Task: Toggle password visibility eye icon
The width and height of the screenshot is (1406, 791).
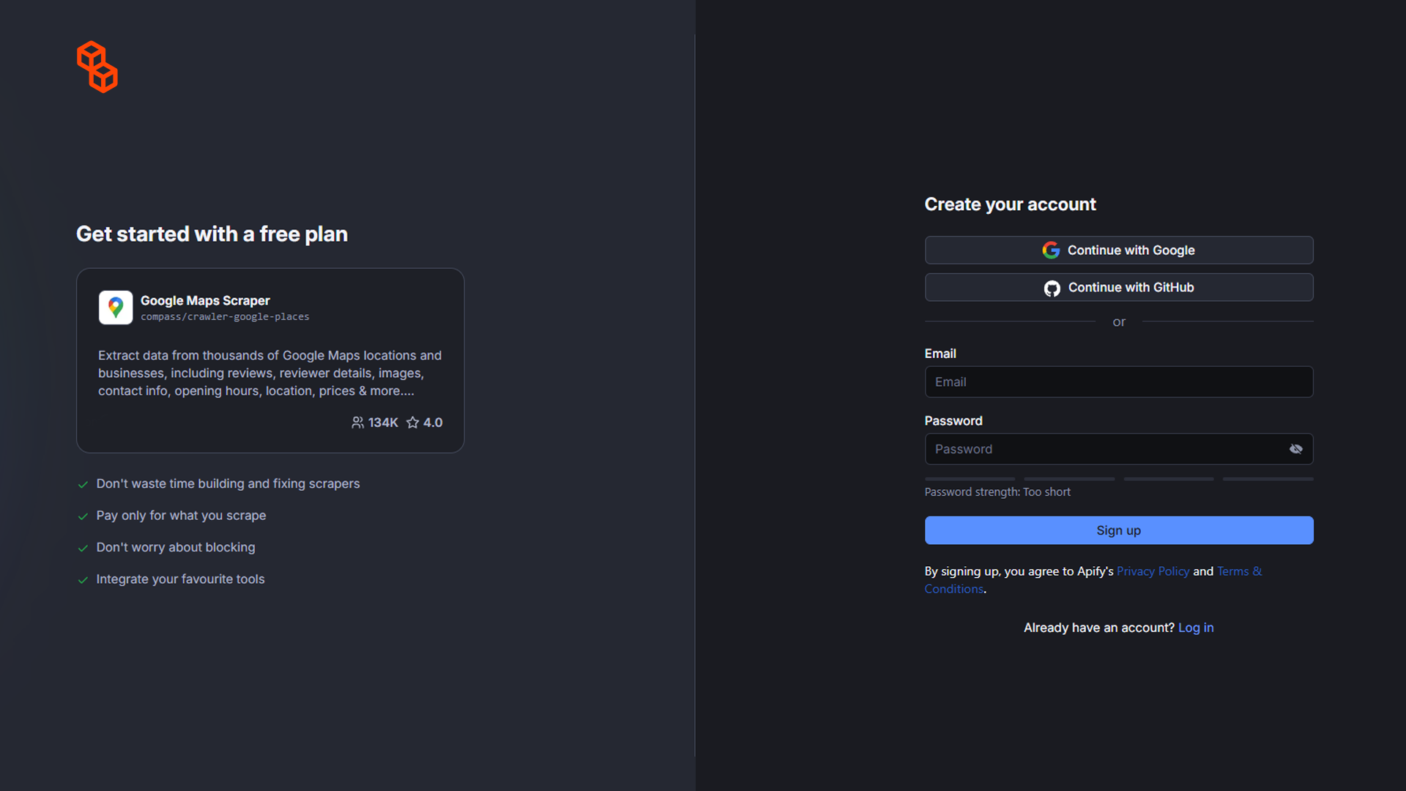Action: coord(1296,449)
